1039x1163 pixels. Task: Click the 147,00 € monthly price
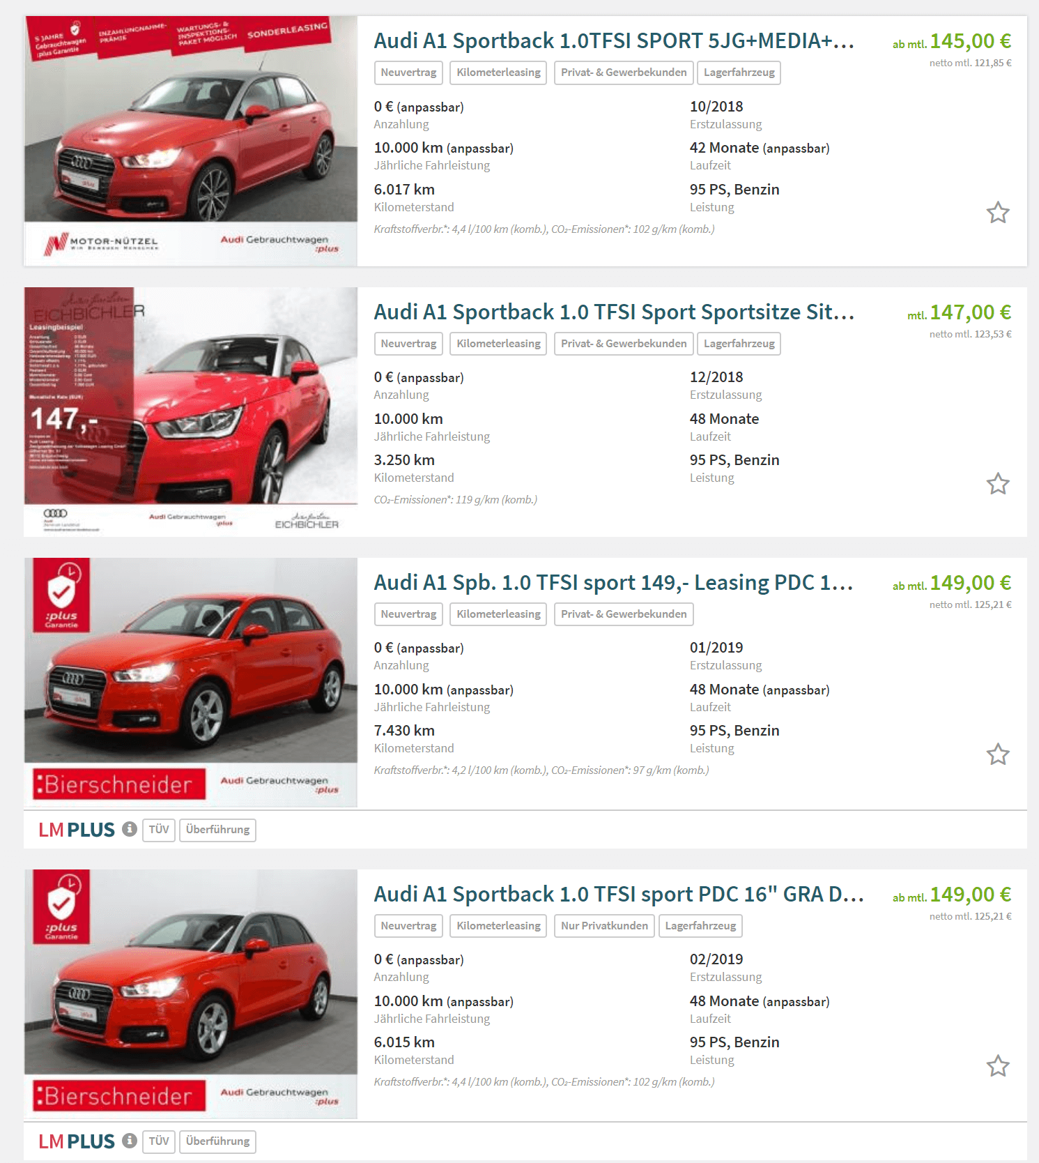(x=970, y=312)
